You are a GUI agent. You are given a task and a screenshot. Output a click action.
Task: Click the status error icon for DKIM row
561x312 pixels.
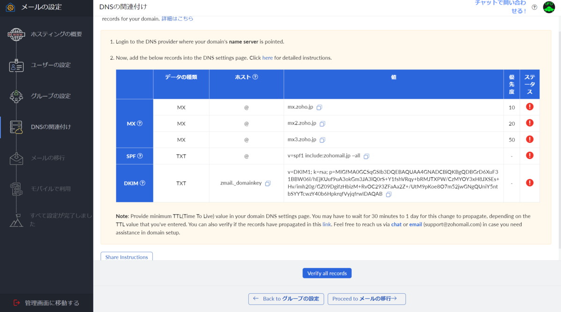tap(530, 183)
